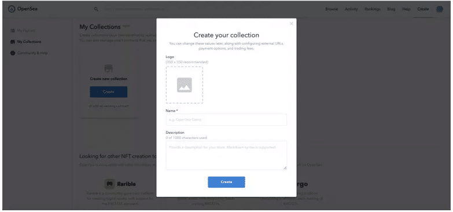The image size is (453, 212).
Task: Open the Browse menu
Action: (332, 9)
